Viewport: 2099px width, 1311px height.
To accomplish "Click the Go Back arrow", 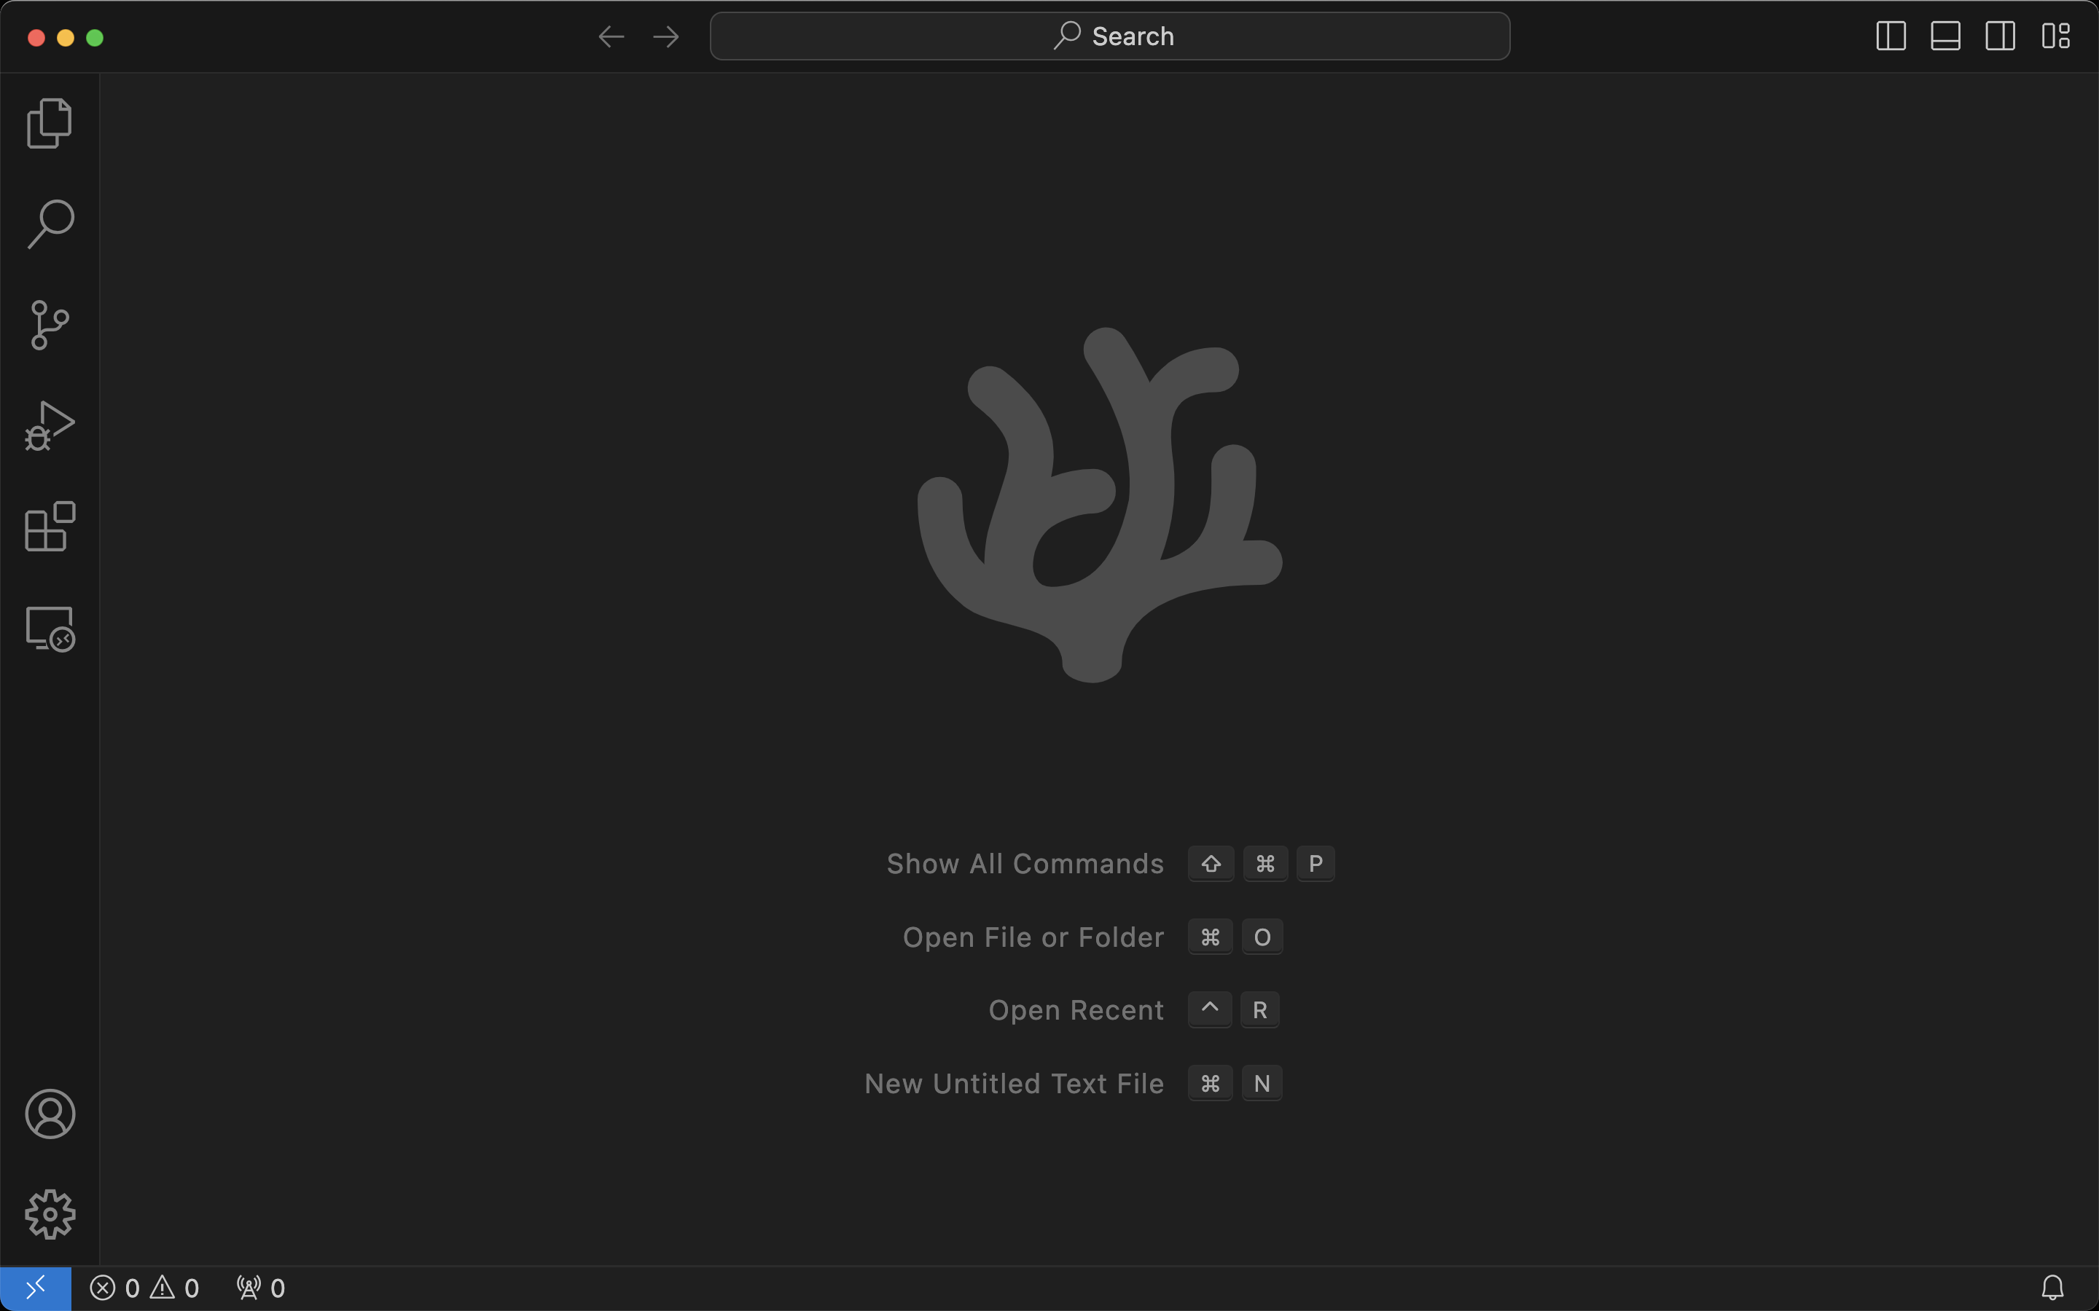I will pyautogui.click(x=611, y=36).
